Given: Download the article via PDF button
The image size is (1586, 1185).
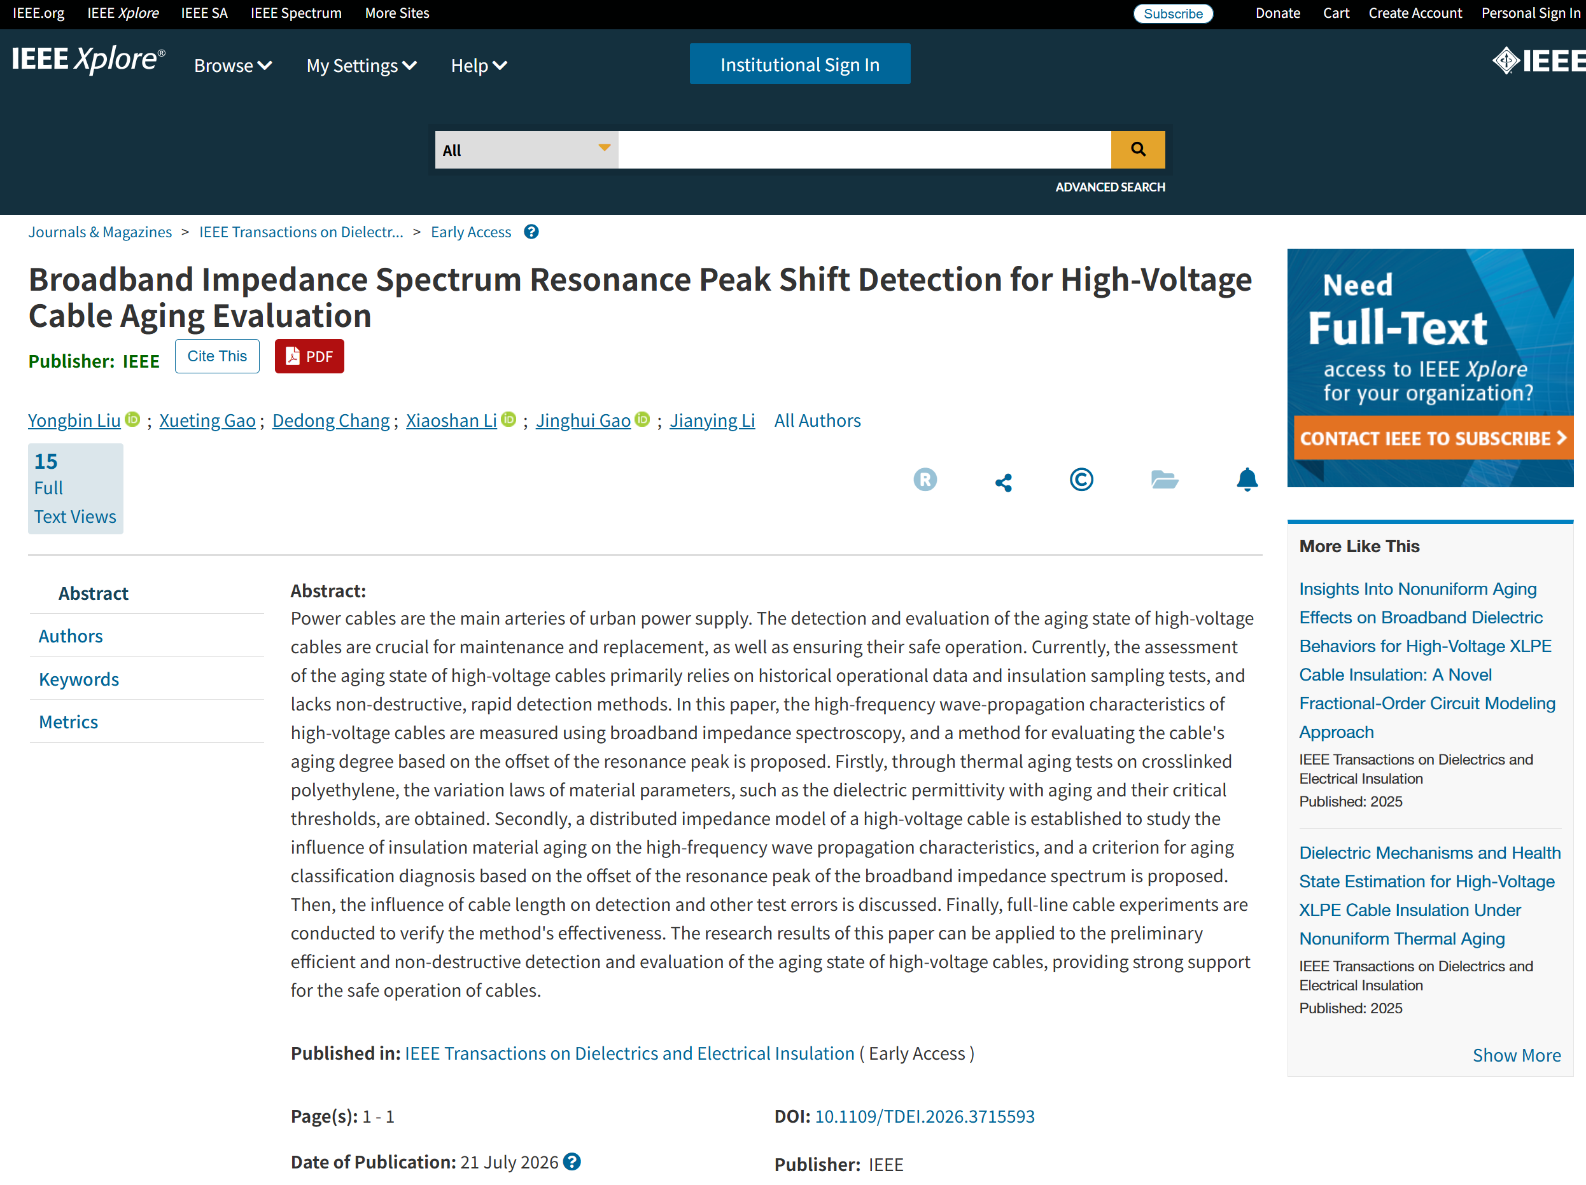Looking at the screenshot, I should tap(309, 356).
